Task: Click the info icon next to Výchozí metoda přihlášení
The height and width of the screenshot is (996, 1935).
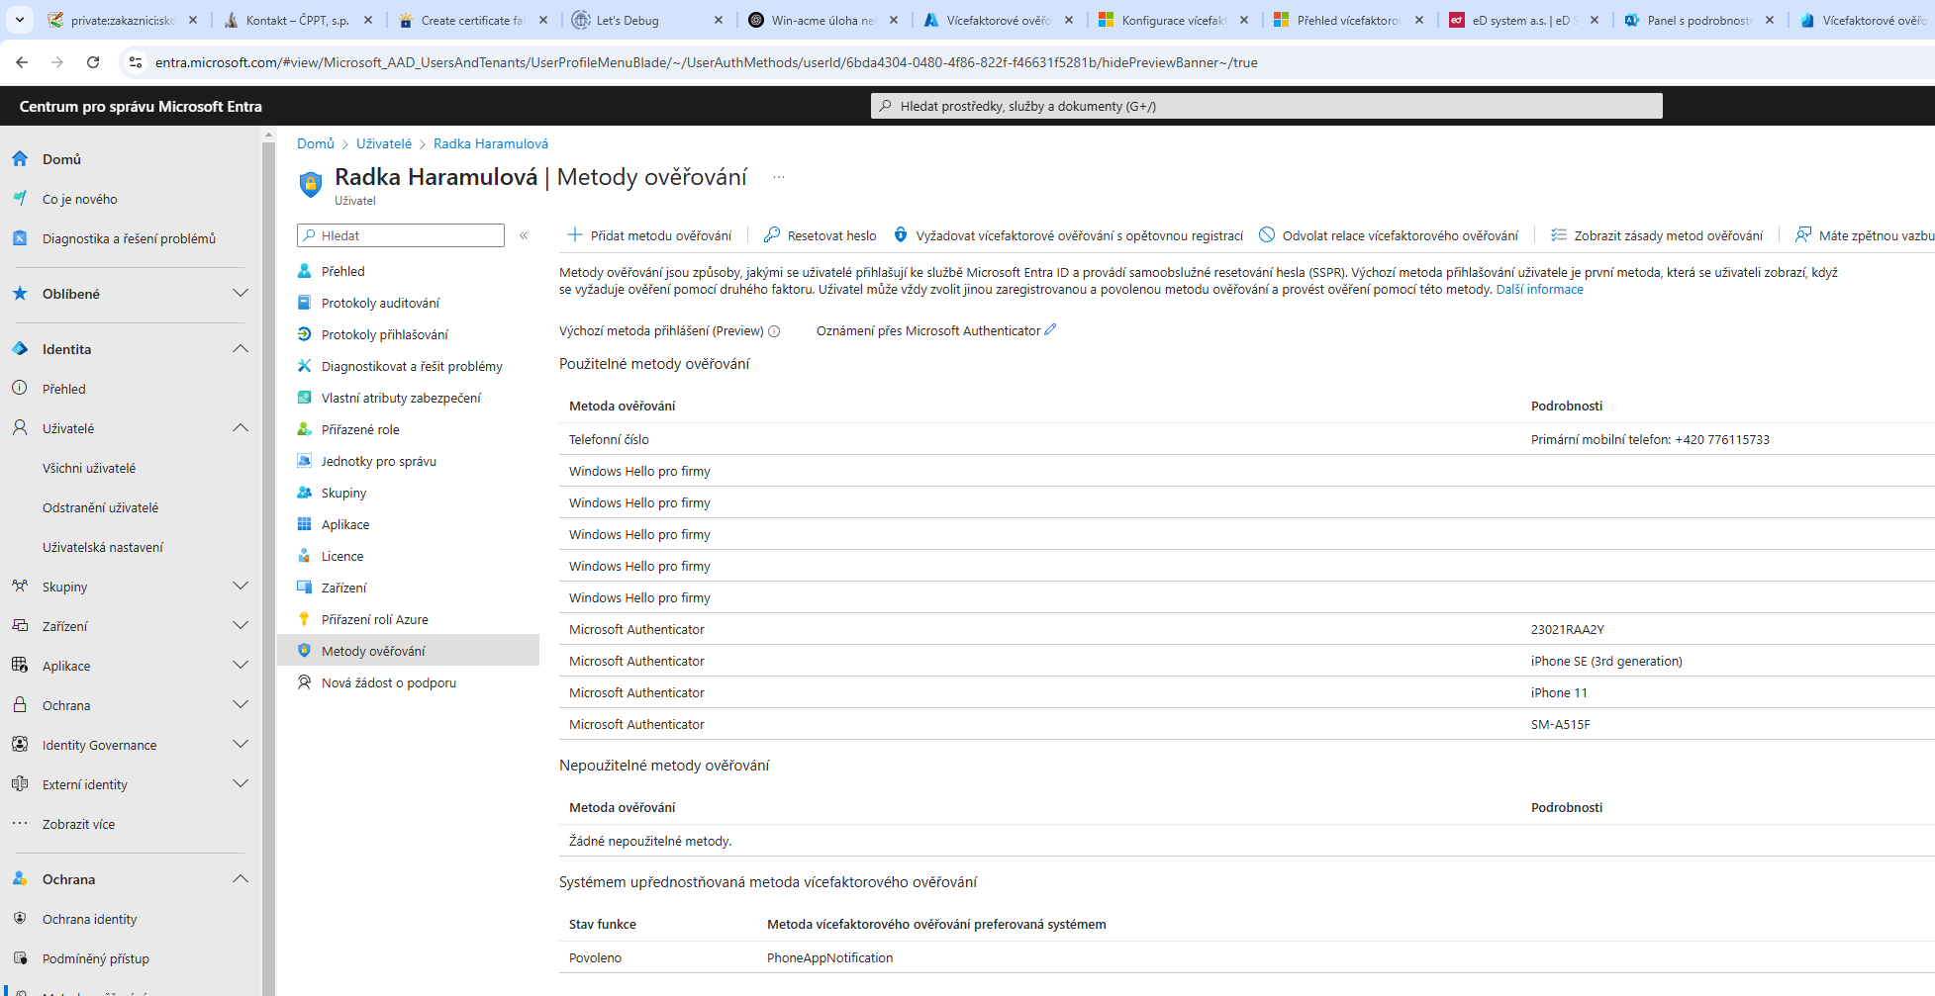Action: pos(774,331)
